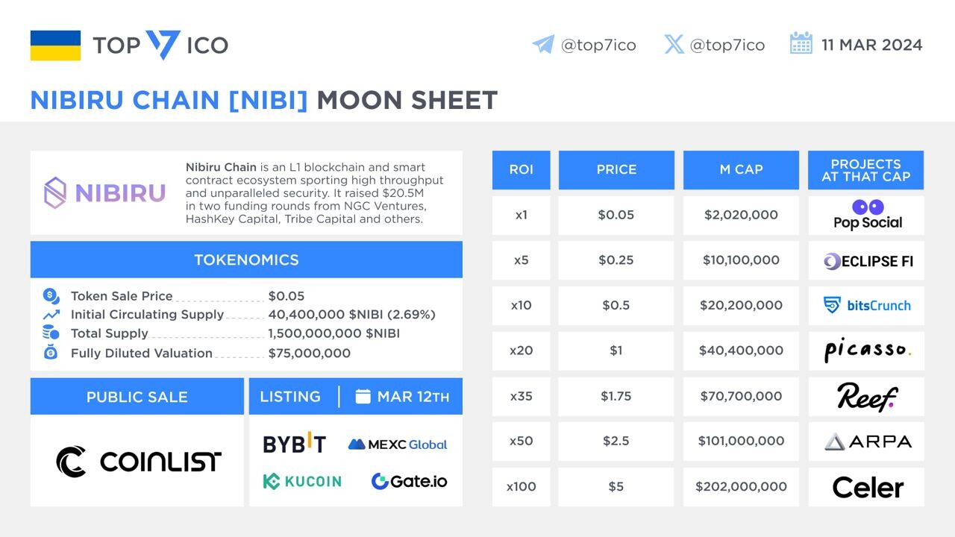Click the Nibiru logo
Image resolution: width=955 pixels, height=537 pixels.
point(104,192)
